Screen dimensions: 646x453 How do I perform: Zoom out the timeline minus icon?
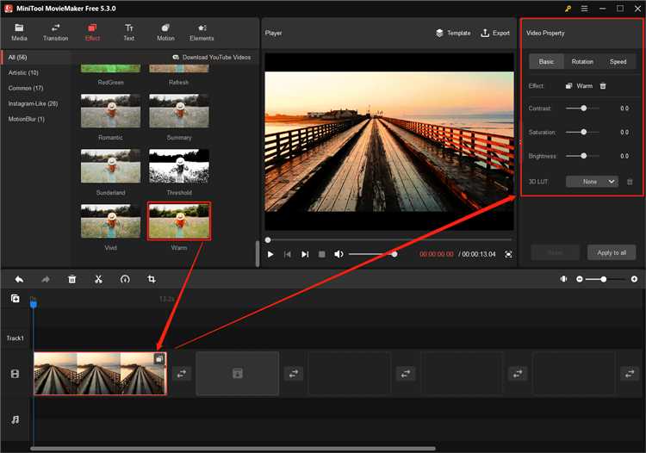[x=580, y=279]
